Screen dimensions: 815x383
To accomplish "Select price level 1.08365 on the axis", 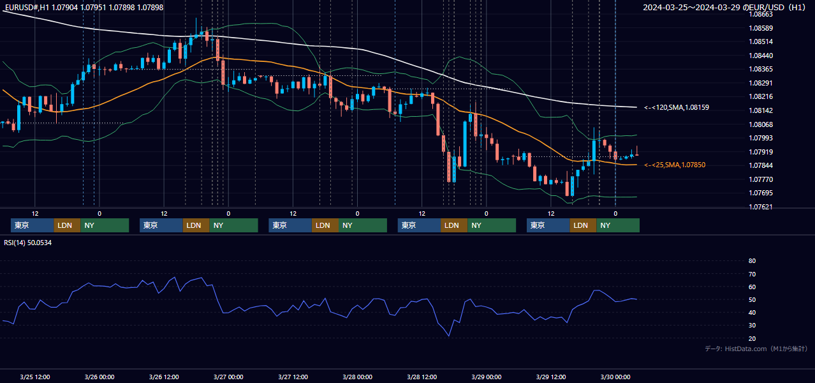I will tap(761, 69).
